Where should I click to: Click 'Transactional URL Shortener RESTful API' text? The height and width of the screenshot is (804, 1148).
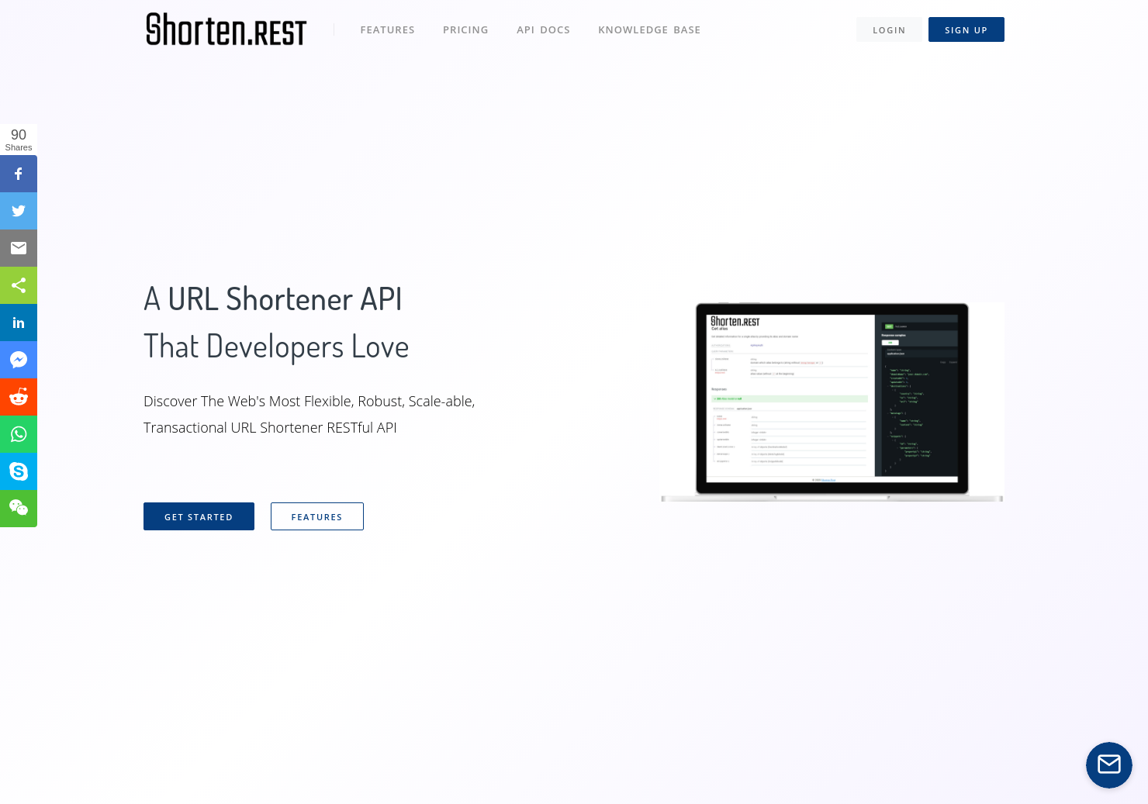coord(270,428)
